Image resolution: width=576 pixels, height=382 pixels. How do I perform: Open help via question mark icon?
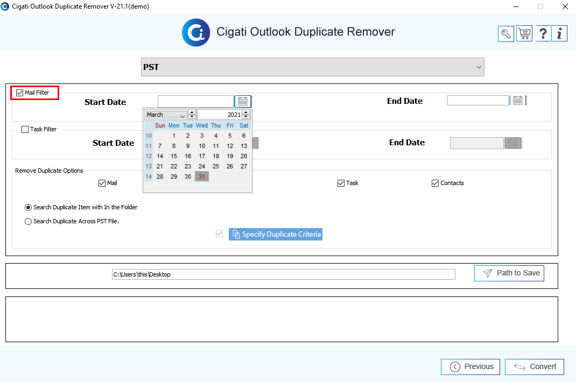[x=542, y=34]
